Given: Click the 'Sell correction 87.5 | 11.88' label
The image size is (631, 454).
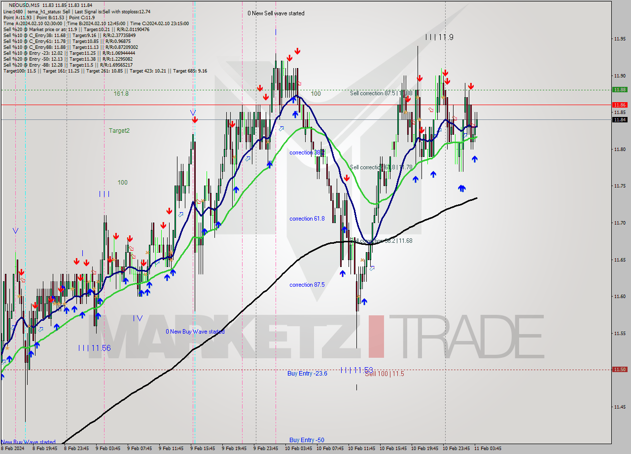Looking at the screenshot, I should pos(381,93).
